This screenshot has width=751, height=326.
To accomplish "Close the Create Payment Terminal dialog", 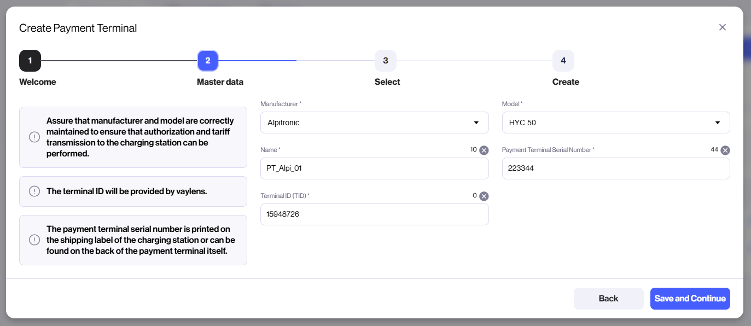I will tap(722, 27).
